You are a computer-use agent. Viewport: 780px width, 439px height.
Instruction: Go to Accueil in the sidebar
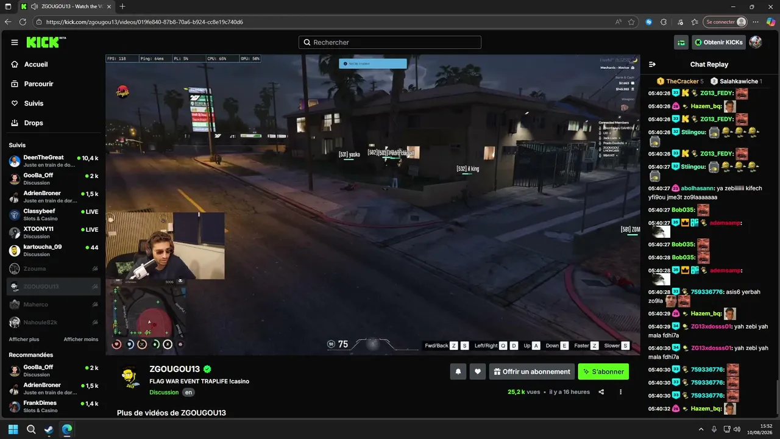[x=36, y=64]
